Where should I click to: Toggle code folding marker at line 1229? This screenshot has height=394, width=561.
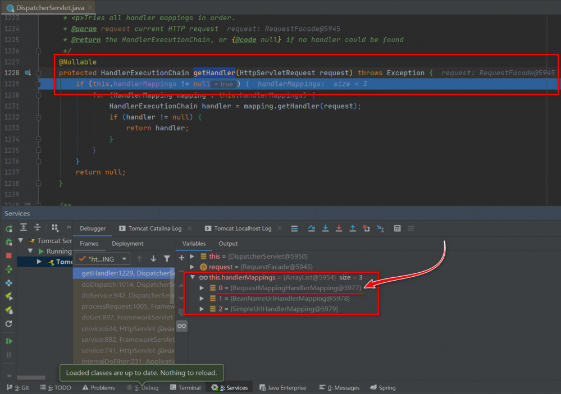pos(39,84)
